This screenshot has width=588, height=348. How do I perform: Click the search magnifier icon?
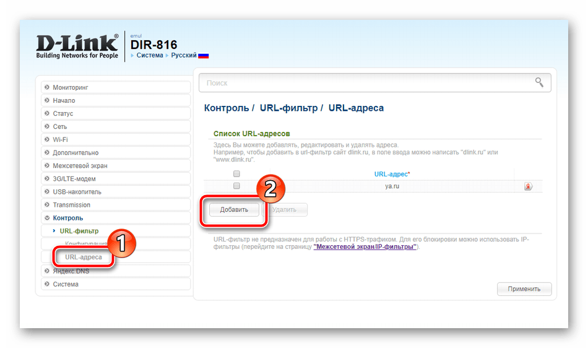(x=539, y=82)
